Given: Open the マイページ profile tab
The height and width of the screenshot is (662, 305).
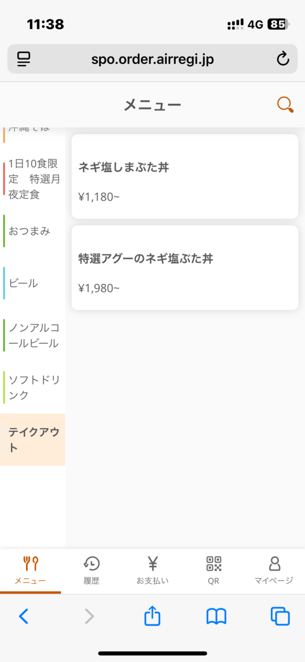Looking at the screenshot, I should (x=274, y=570).
